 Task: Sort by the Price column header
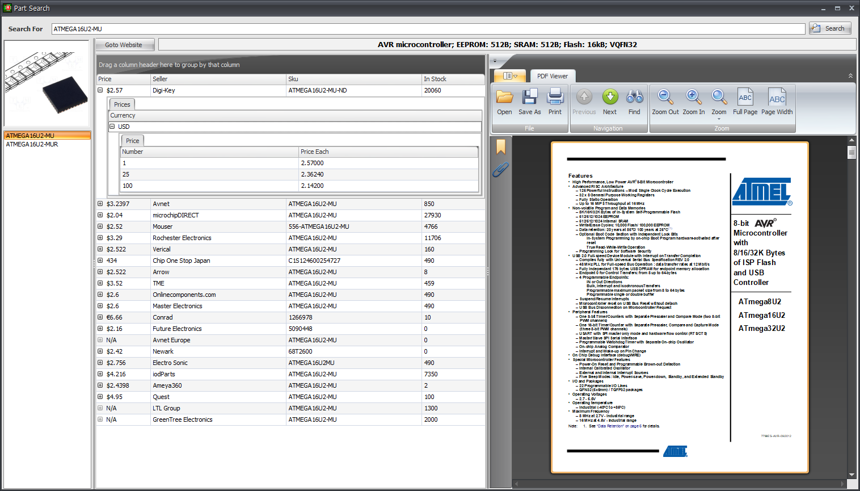coord(123,79)
